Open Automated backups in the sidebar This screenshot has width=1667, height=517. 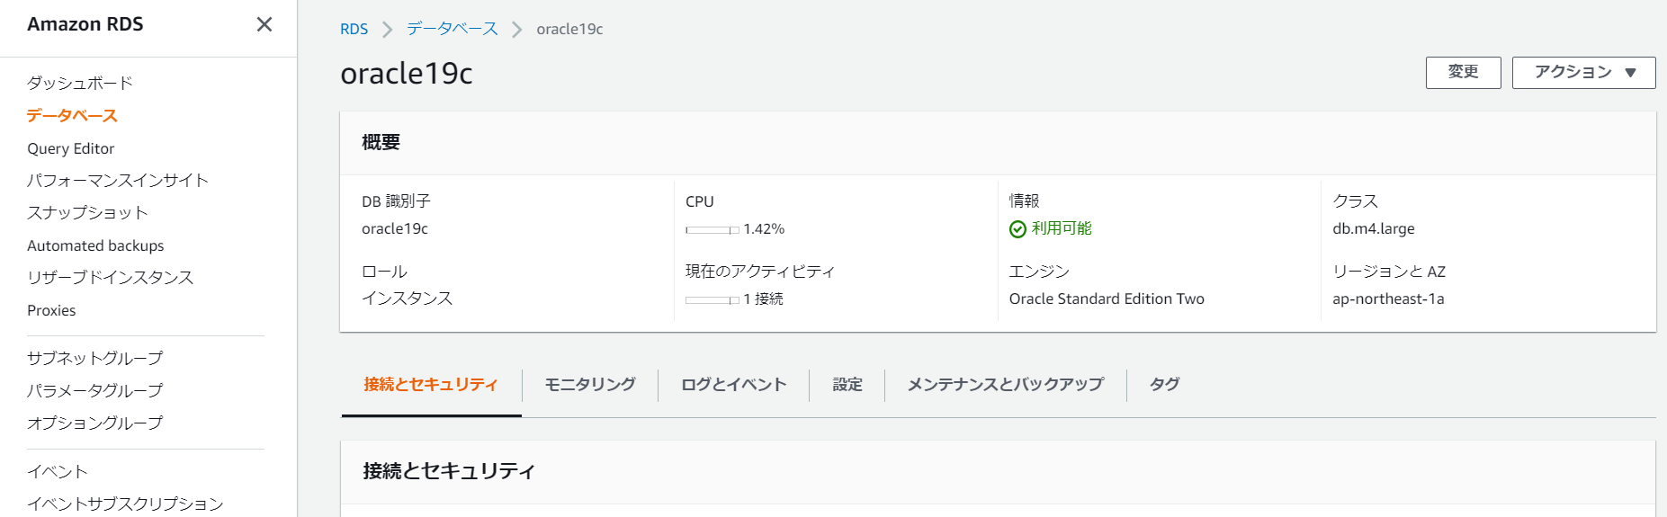pyautogui.click(x=95, y=245)
